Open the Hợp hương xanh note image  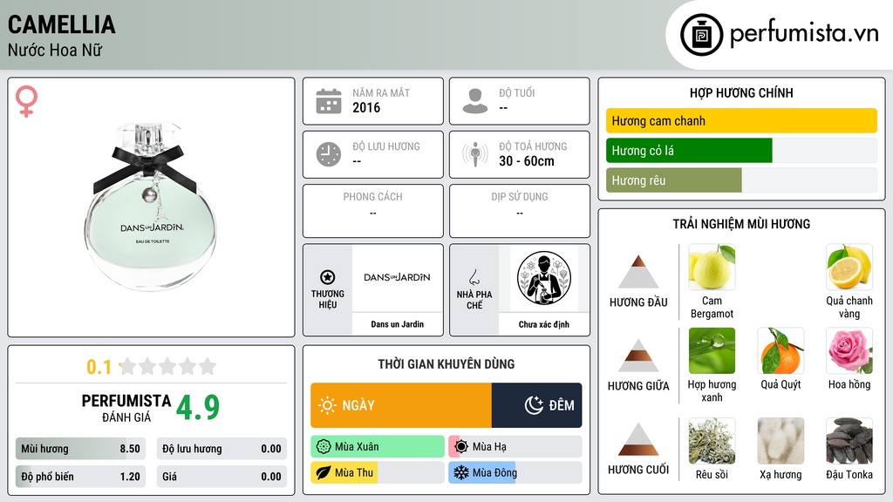point(712,350)
